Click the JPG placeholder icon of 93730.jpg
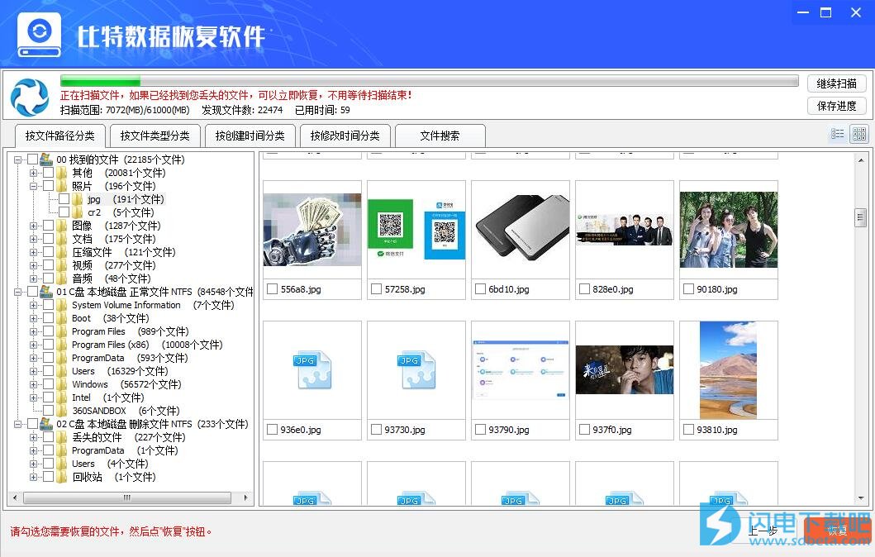Screen dimensions: 875x557 pos(416,369)
